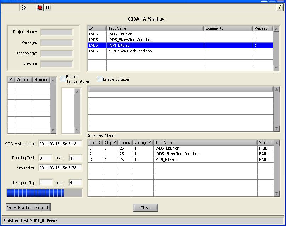Image resolution: width=286 pixels, height=226 pixels.
Task: Pause execution with the pause icon
Action: 47,8
